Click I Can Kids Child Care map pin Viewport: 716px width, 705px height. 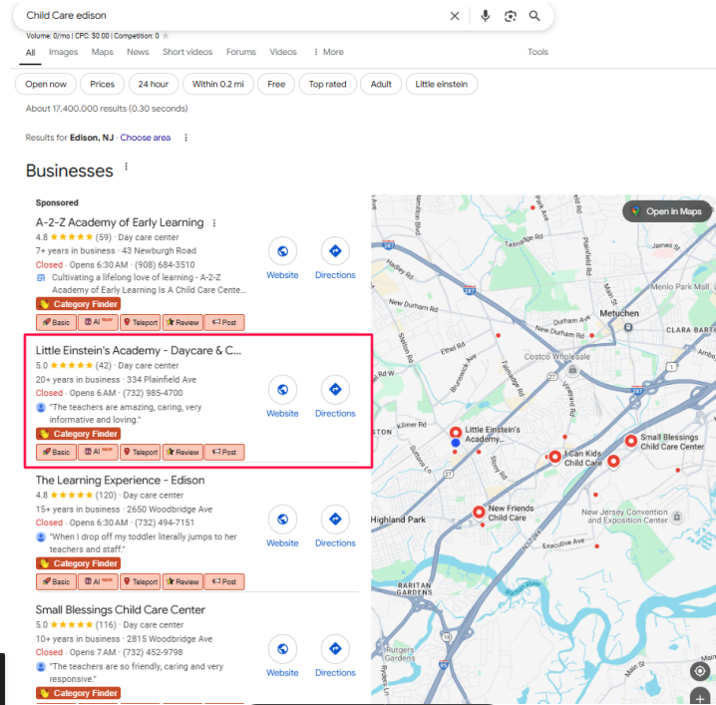pos(554,456)
